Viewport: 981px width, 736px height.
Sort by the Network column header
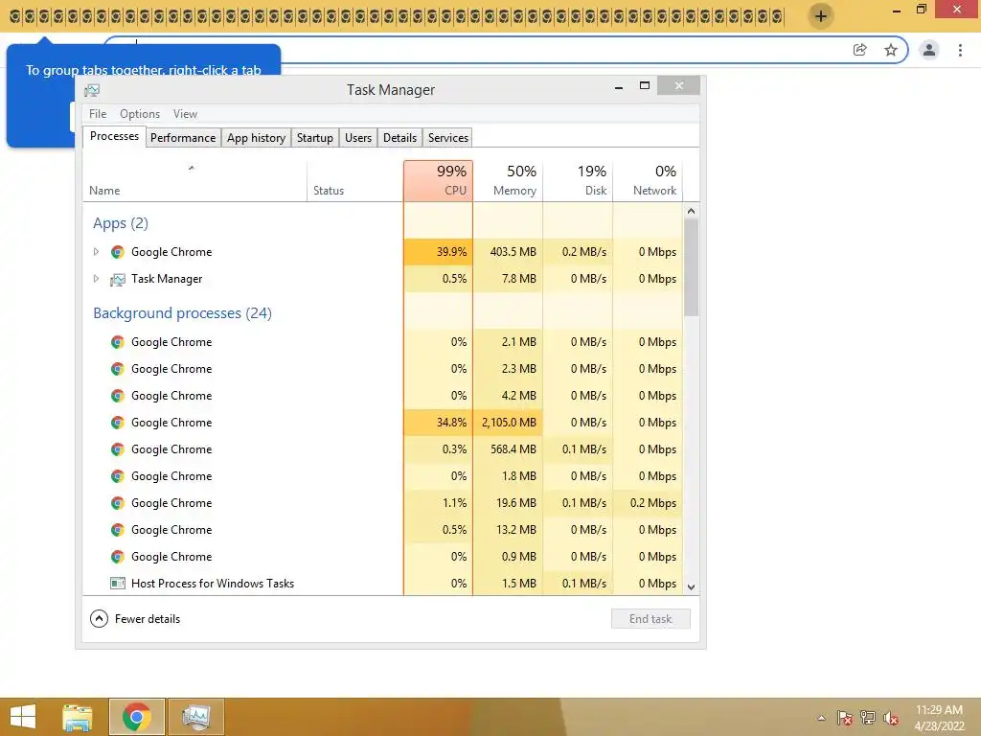648,181
